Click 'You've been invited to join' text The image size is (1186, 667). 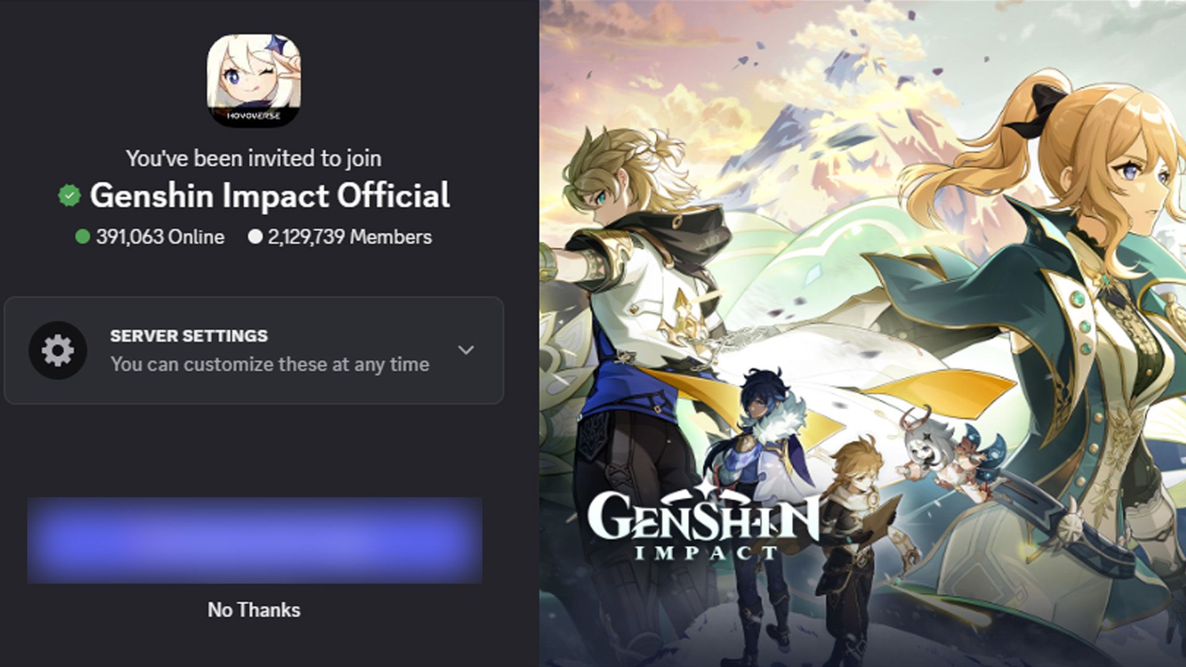pos(254,159)
